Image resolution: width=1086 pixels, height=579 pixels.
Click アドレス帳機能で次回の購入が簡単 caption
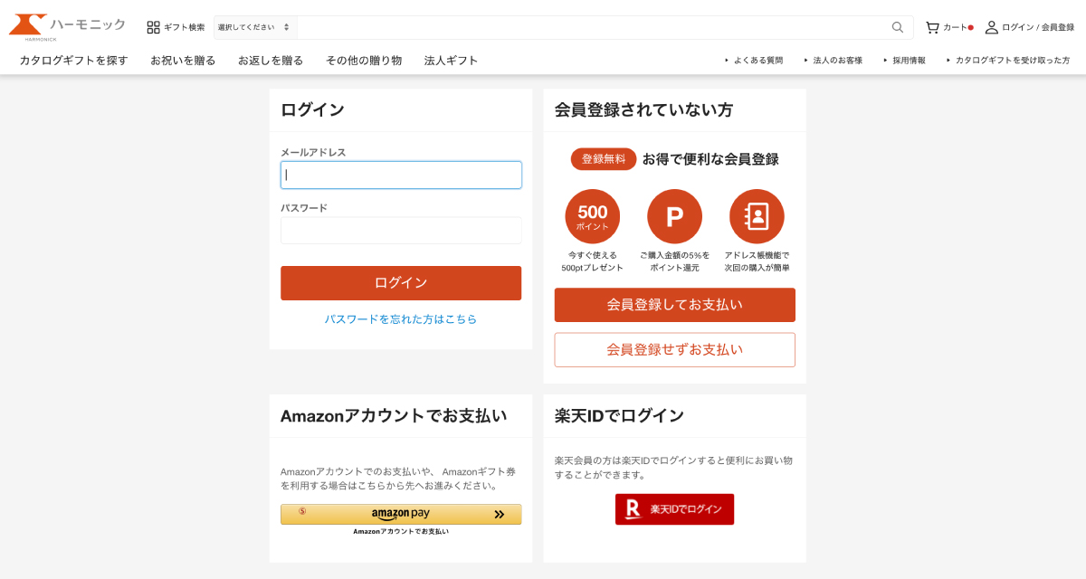click(757, 261)
